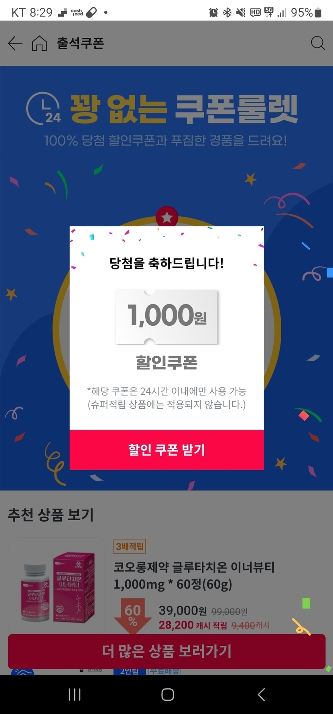Tap the 출석쿠폰 page title
Screen dimensions: 333x714
pyautogui.click(x=80, y=43)
